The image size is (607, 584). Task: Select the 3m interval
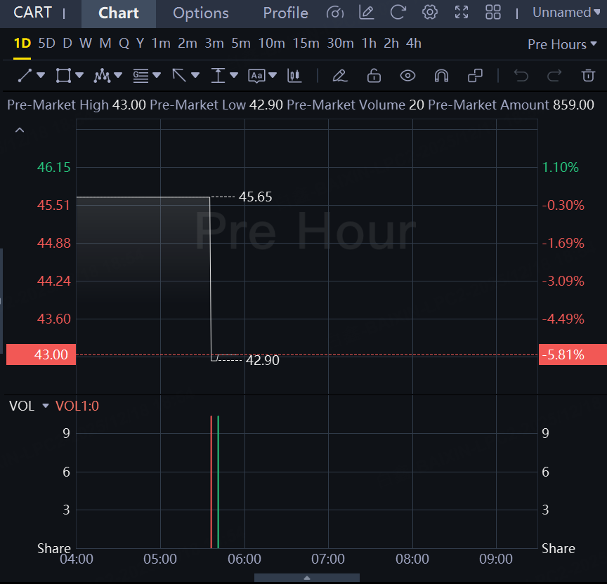214,44
